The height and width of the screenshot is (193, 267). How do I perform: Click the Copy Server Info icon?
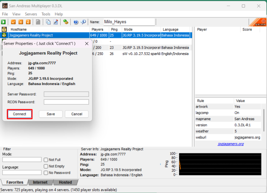48,22
